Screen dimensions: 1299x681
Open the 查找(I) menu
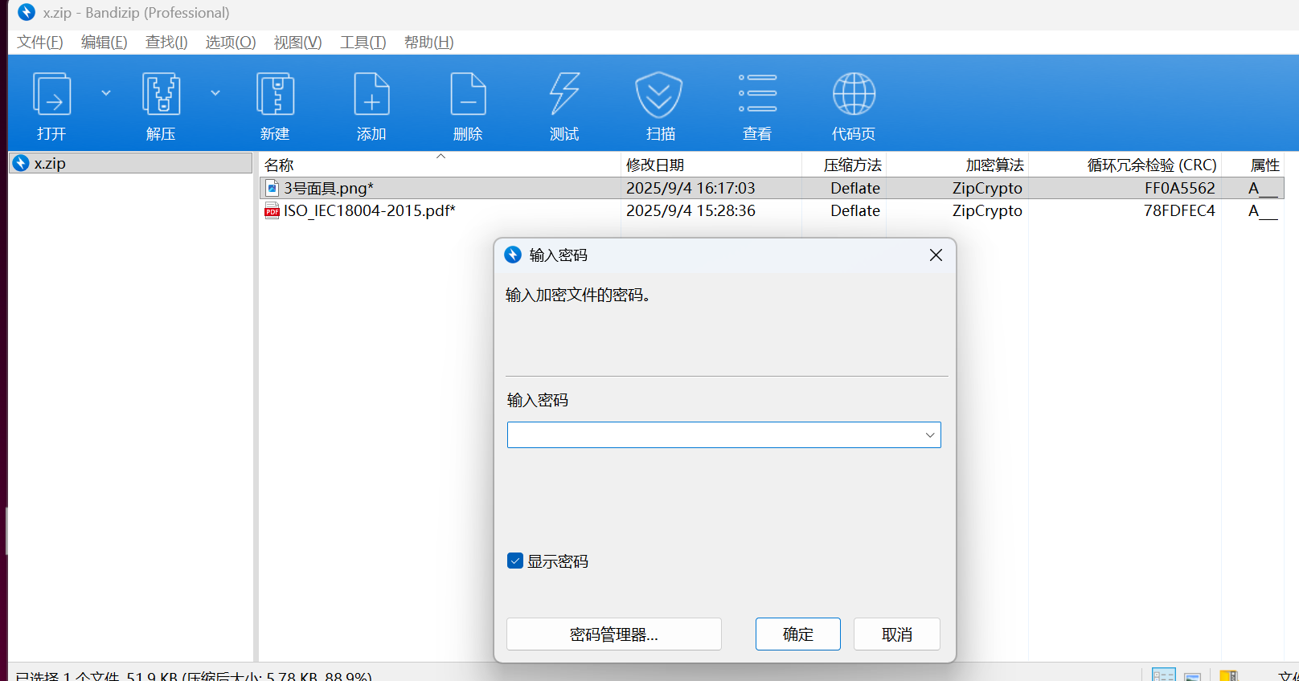click(166, 43)
